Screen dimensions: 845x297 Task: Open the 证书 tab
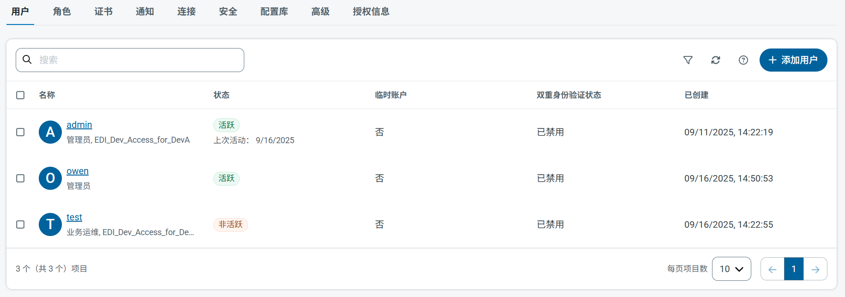point(103,12)
